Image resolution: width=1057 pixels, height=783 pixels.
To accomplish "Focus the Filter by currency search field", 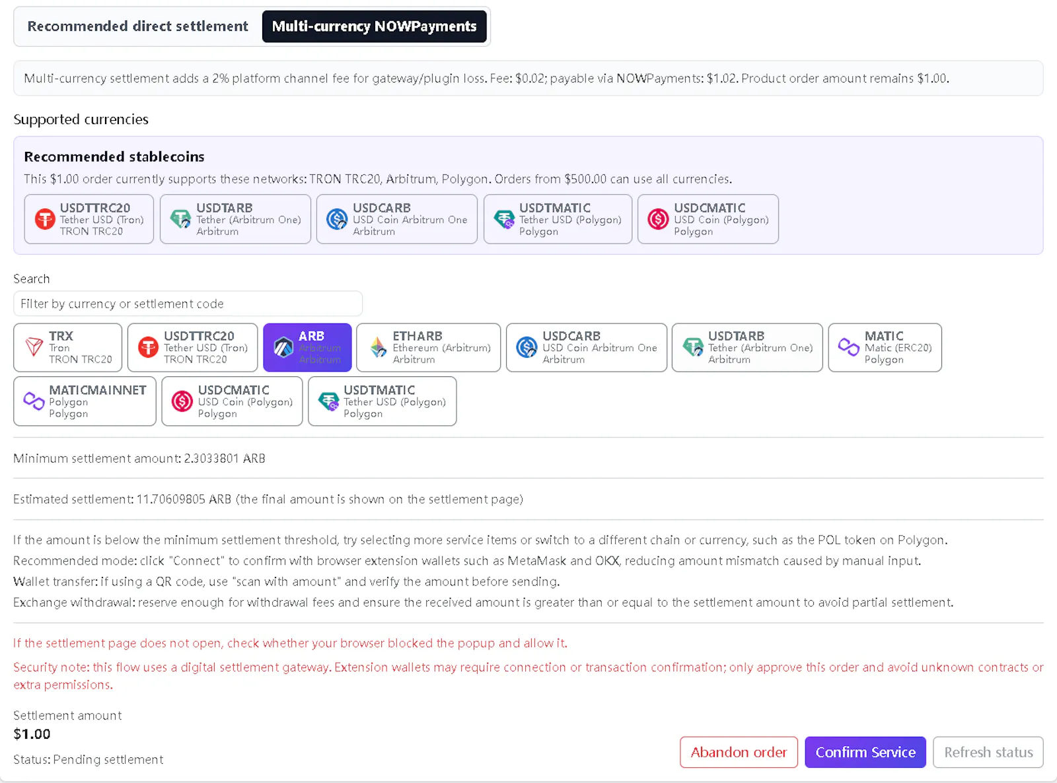I will [188, 304].
